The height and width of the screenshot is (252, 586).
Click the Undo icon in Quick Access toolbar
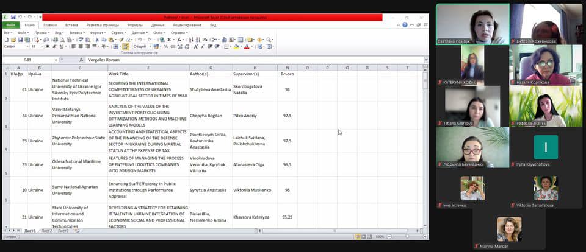point(20,17)
